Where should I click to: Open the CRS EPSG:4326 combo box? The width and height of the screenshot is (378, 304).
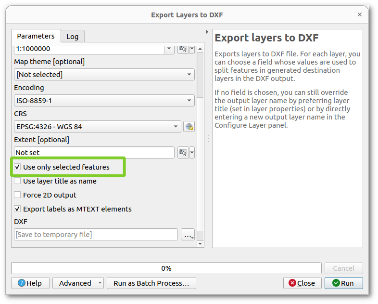click(x=98, y=127)
